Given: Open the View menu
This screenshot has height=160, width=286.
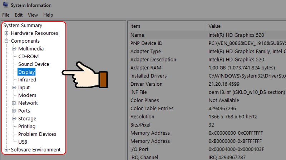Looking at the screenshot, I should point(33,15).
